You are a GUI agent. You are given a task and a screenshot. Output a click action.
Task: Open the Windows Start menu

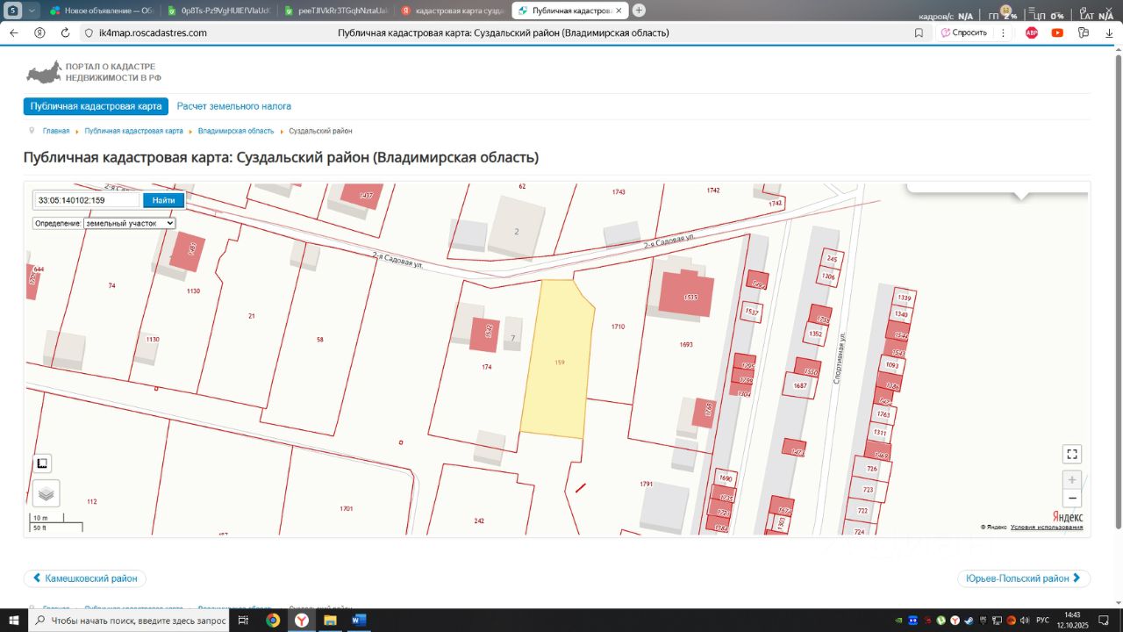[14, 621]
